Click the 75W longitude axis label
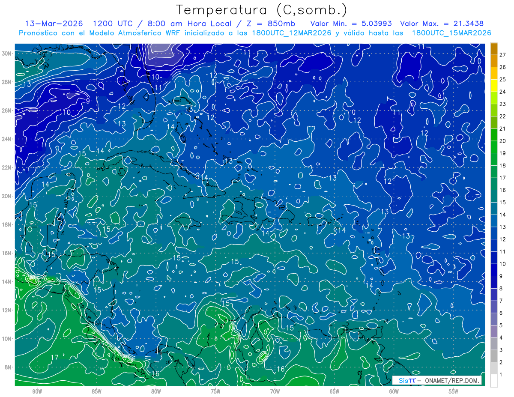514x397 pixels. (215, 391)
